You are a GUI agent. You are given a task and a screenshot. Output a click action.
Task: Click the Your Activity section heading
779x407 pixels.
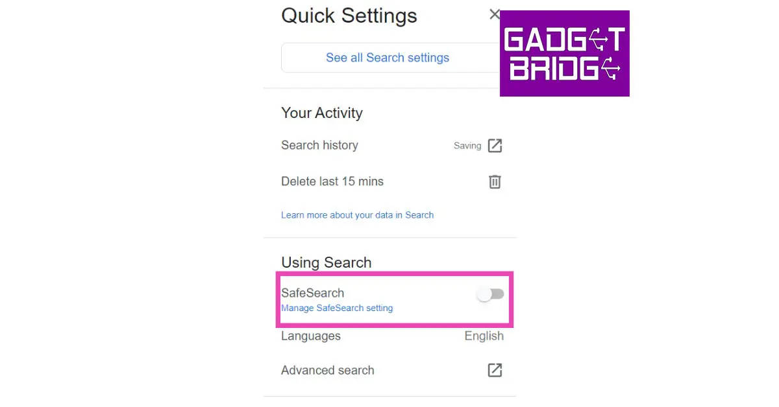pyautogui.click(x=322, y=113)
